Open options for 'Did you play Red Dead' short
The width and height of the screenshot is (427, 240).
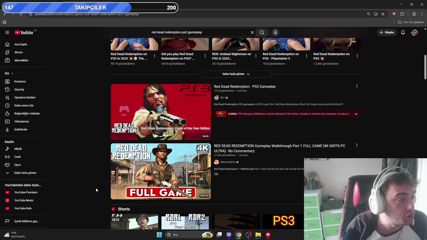point(205,56)
